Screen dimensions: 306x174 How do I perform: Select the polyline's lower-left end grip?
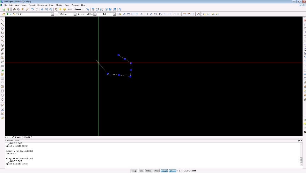pyautogui.click(x=108, y=74)
